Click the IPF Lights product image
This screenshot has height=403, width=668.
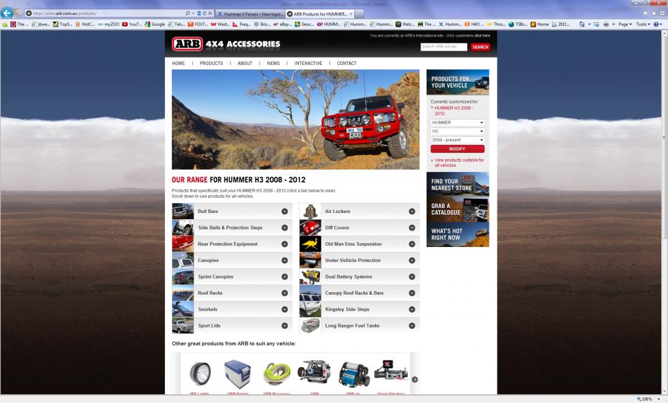200,374
